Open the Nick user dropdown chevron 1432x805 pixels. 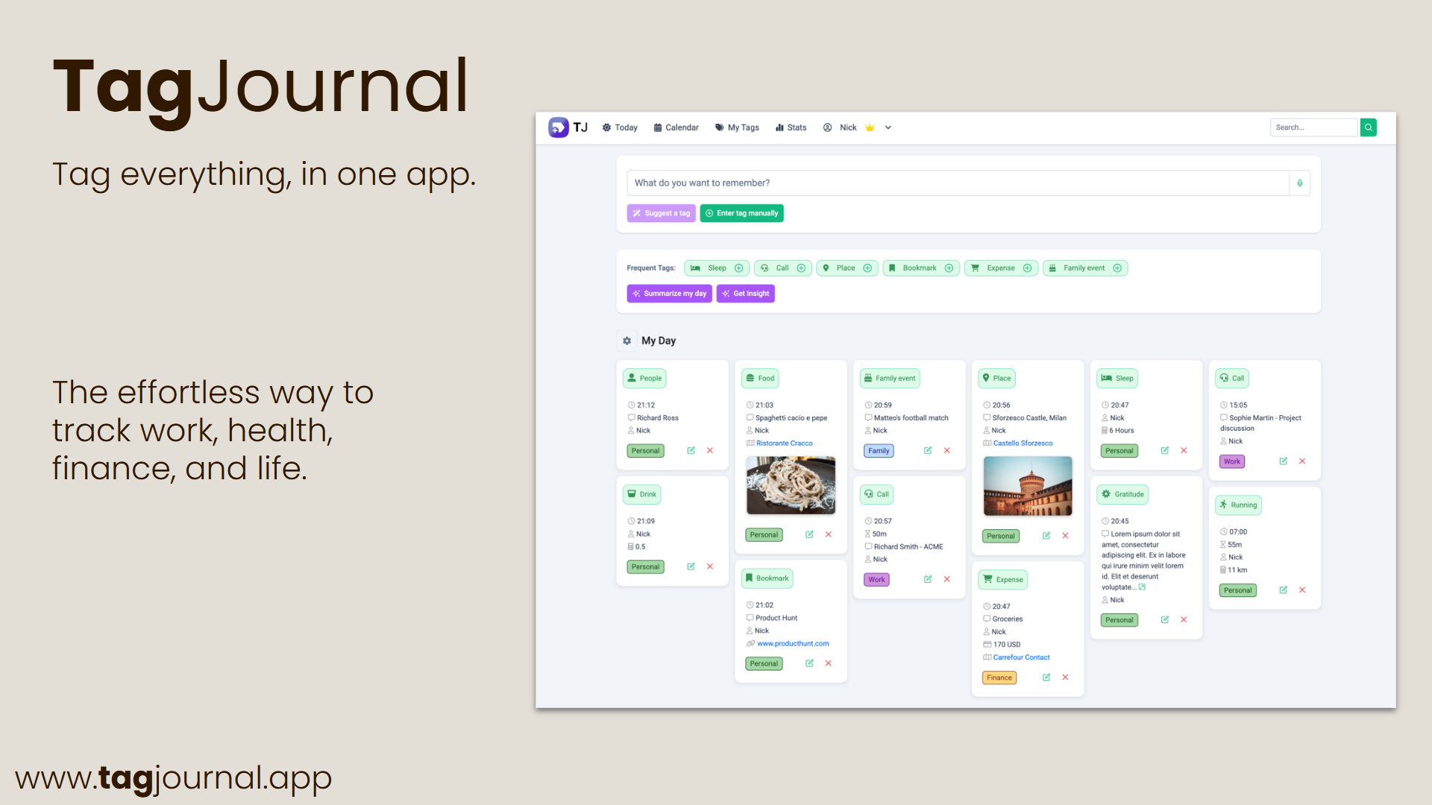(x=888, y=127)
